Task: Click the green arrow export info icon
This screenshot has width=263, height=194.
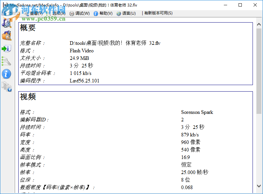Action: click(x=7, y=48)
